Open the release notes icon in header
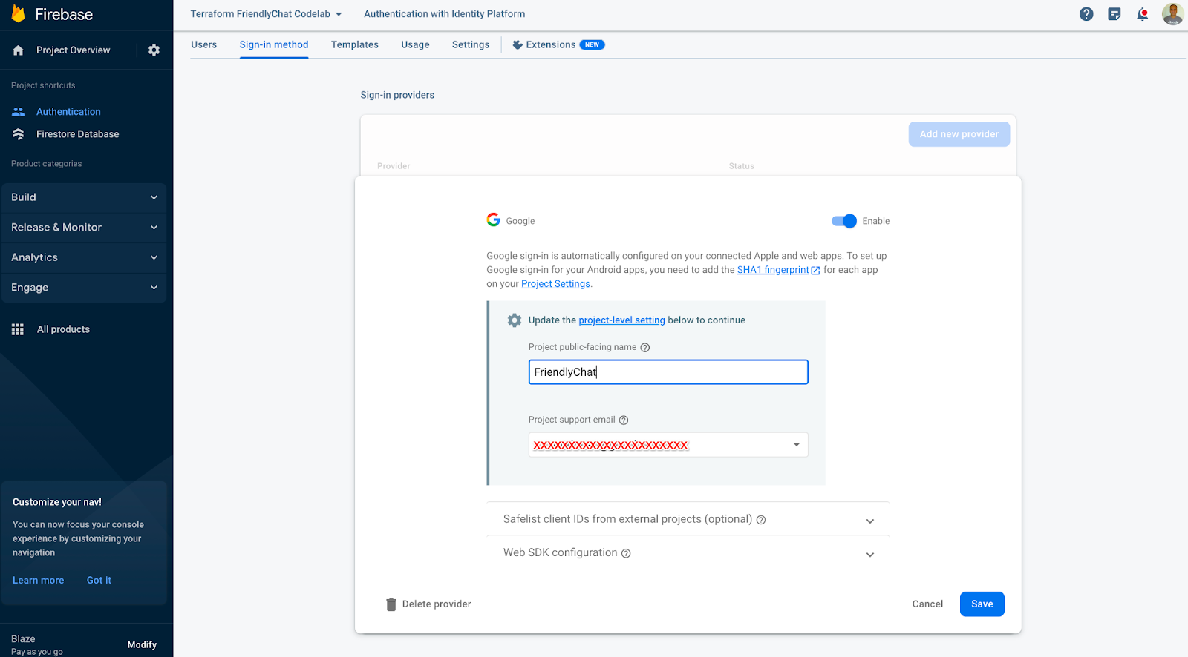 (1114, 14)
